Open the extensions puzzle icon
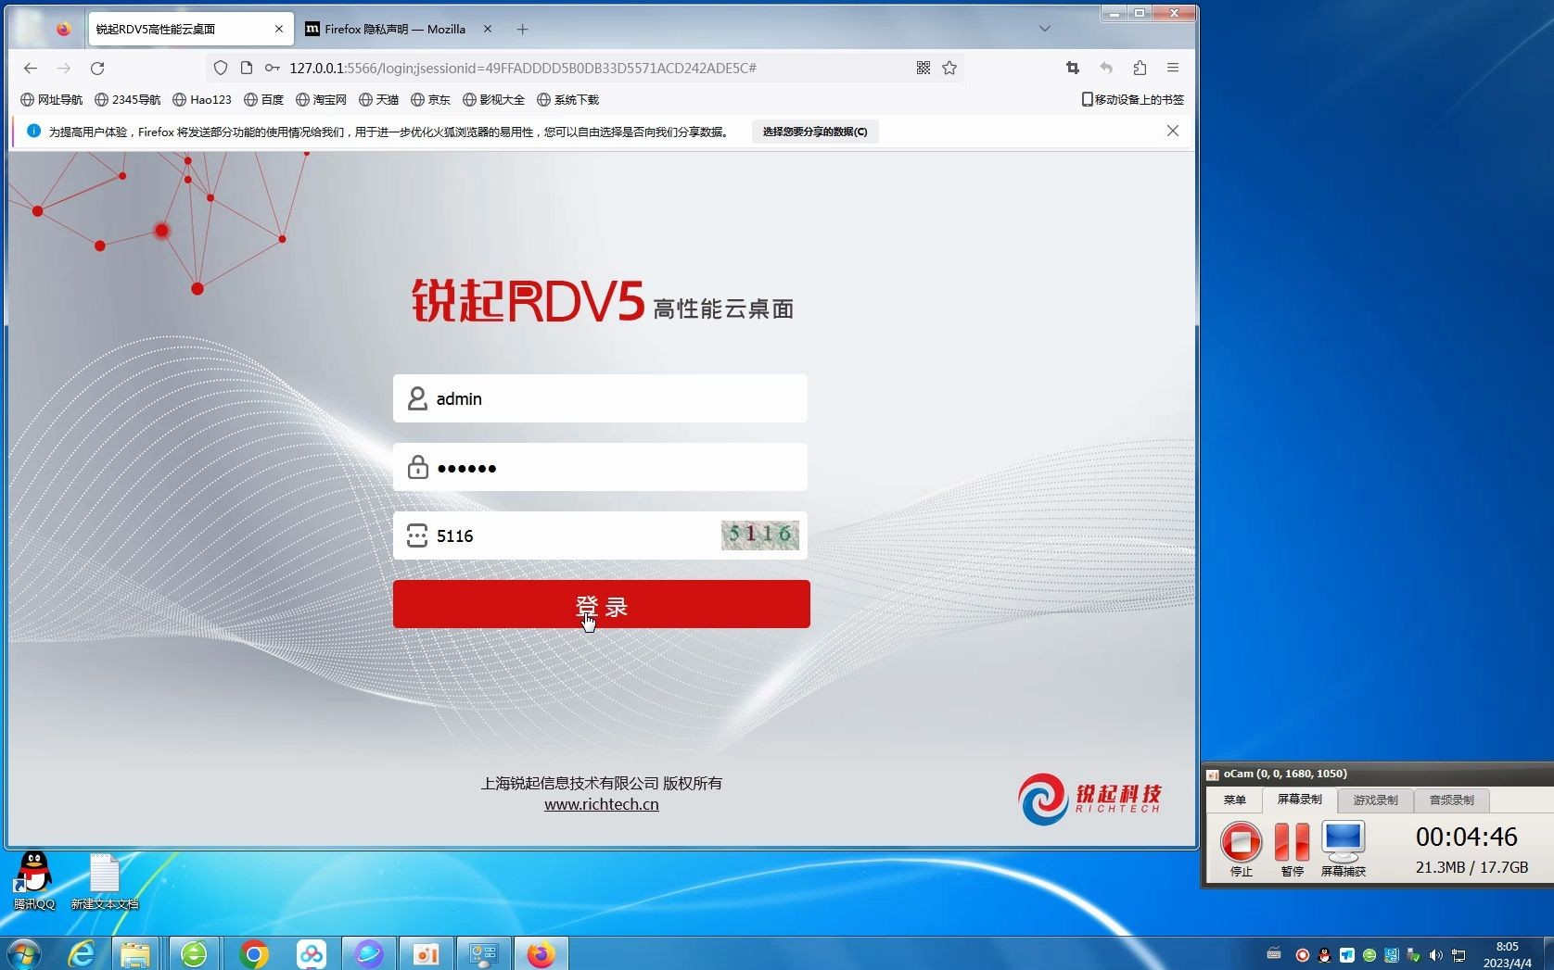The height and width of the screenshot is (970, 1554). click(1140, 68)
